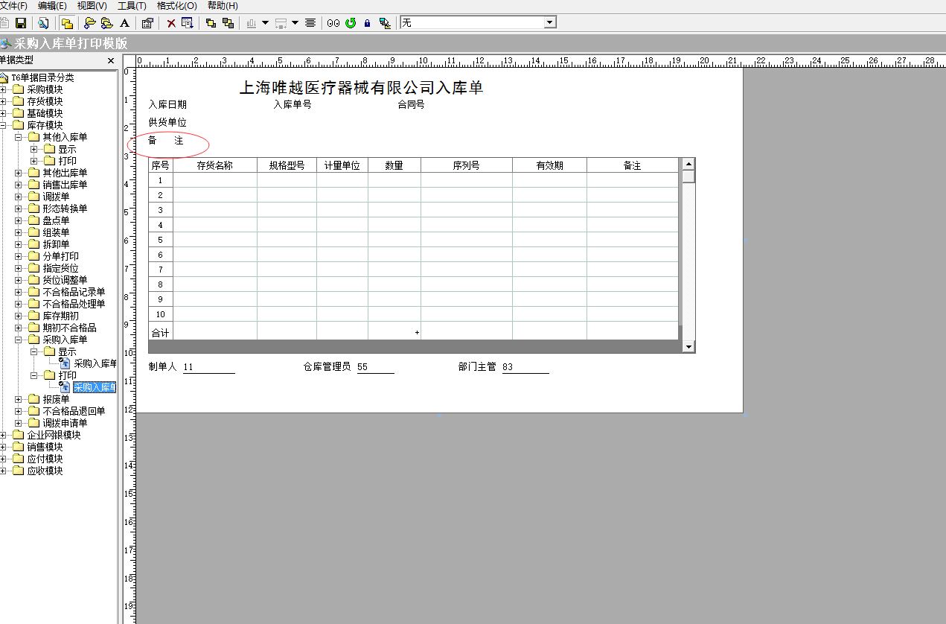Click the 序列号 column header
This screenshot has width=946, height=624.
pyautogui.click(x=467, y=165)
